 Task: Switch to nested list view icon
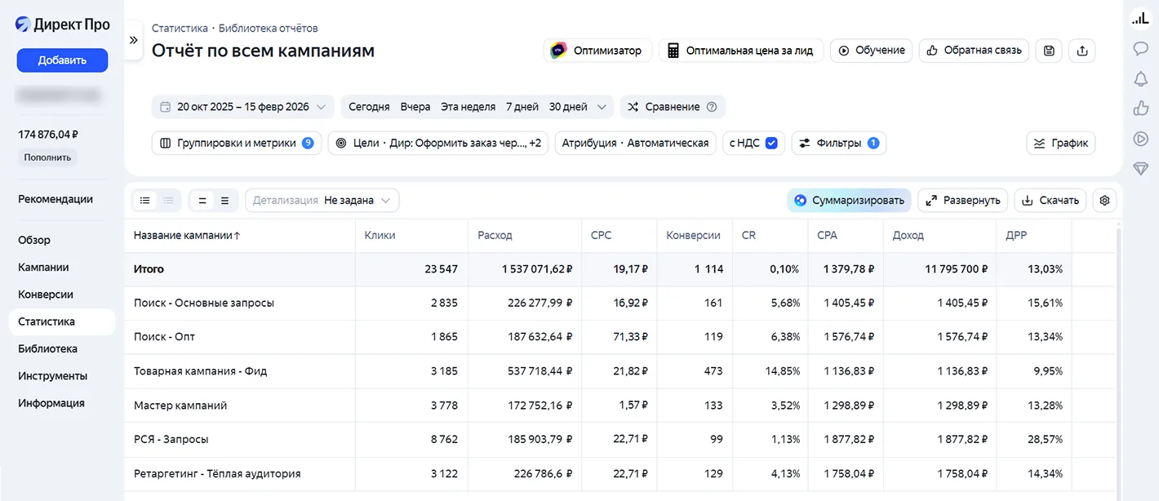tap(168, 200)
